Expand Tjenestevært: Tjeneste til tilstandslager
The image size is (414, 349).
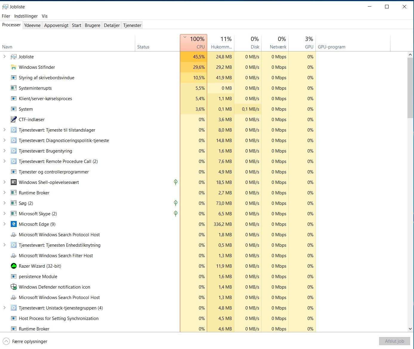4,130
